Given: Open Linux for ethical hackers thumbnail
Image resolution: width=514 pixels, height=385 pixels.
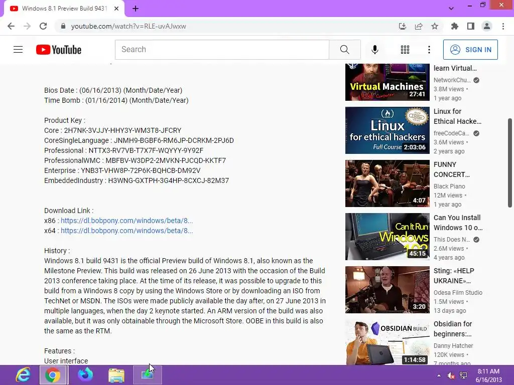Looking at the screenshot, I should [x=387, y=130].
